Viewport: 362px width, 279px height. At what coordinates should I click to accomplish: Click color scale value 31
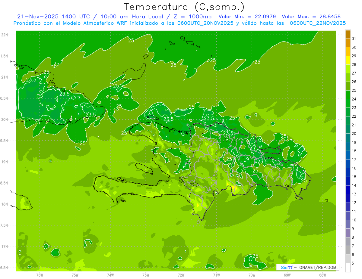point(354,39)
